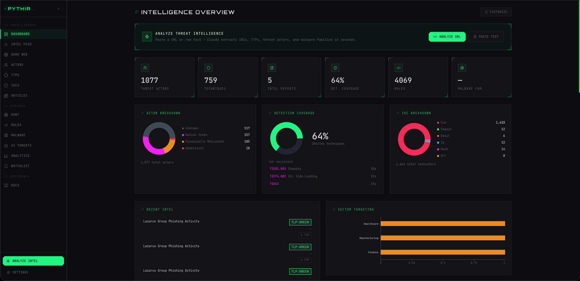Click the Financially Motivated legend swatch
The height and width of the screenshot is (281, 580).
tap(183, 142)
